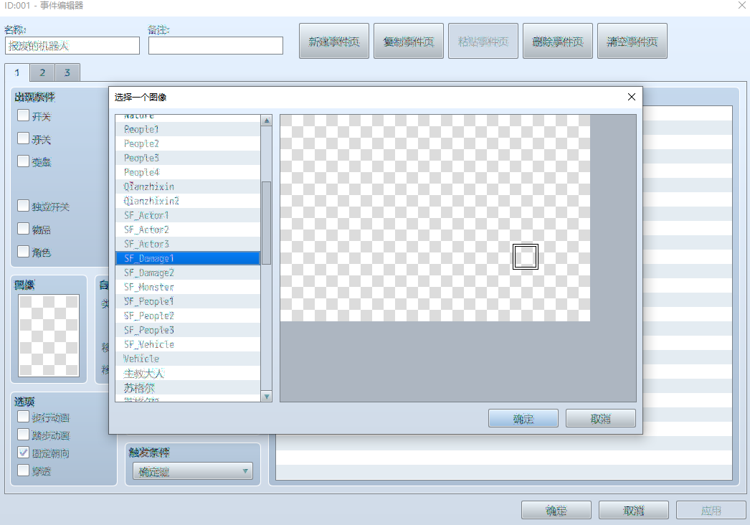Pick SF_Actor3 from the image list
The height and width of the screenshot is (525, 750).
pos(188,244)
